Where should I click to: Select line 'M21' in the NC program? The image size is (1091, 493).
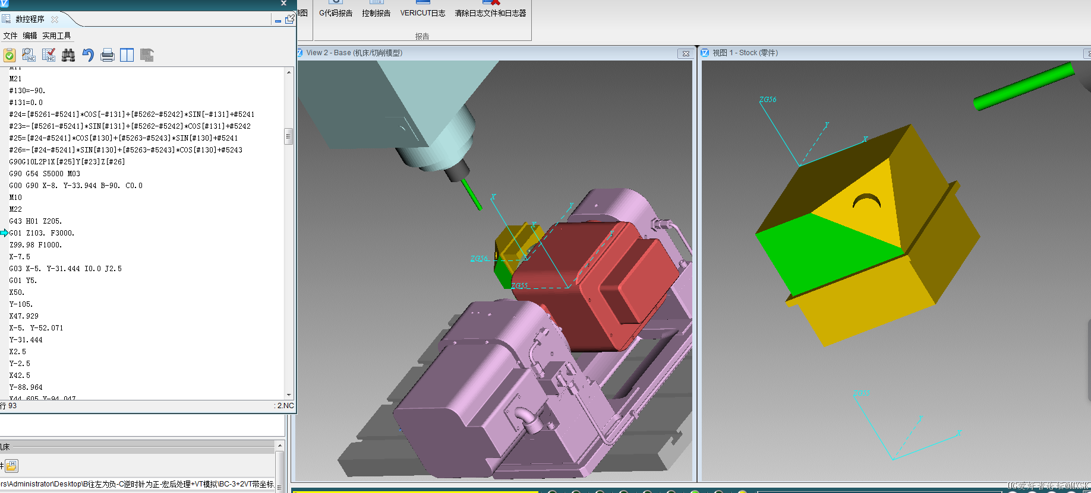[15, 79]
